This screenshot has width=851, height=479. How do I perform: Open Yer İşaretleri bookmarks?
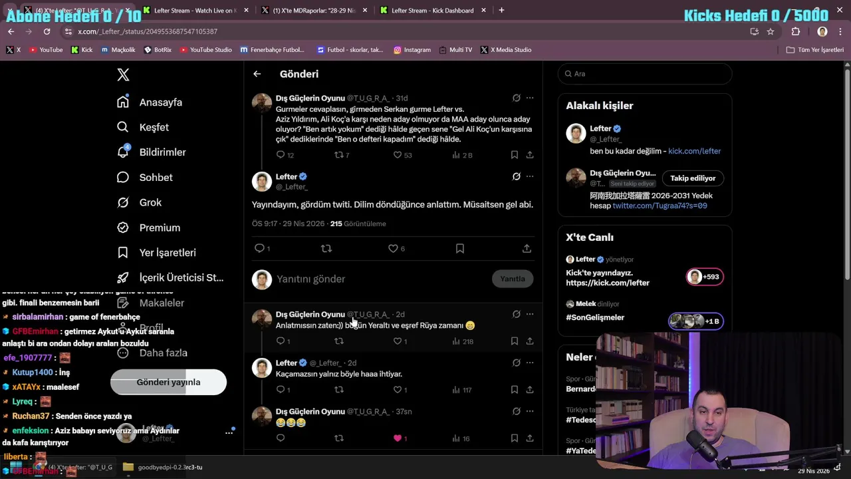(x=156, y=253)
